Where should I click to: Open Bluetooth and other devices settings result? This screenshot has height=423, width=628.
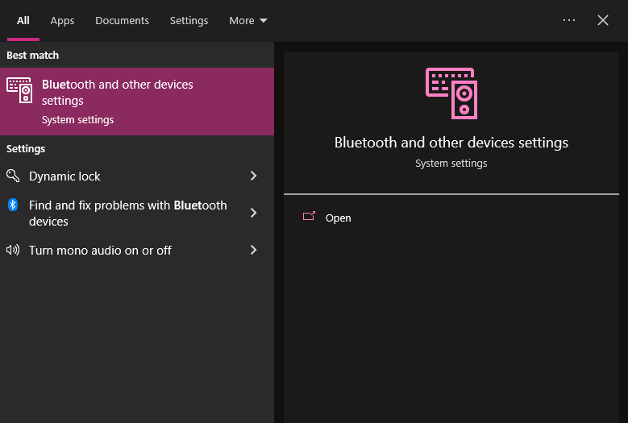click(137, 101)
